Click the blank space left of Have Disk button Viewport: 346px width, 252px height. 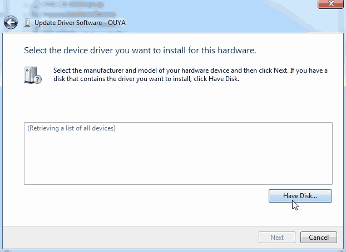pos(146,196)
